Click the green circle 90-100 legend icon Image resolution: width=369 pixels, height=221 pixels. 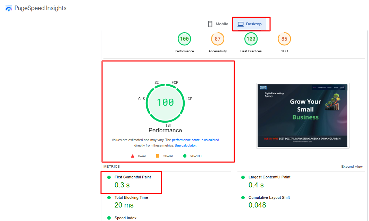click(x=184, y=156)
